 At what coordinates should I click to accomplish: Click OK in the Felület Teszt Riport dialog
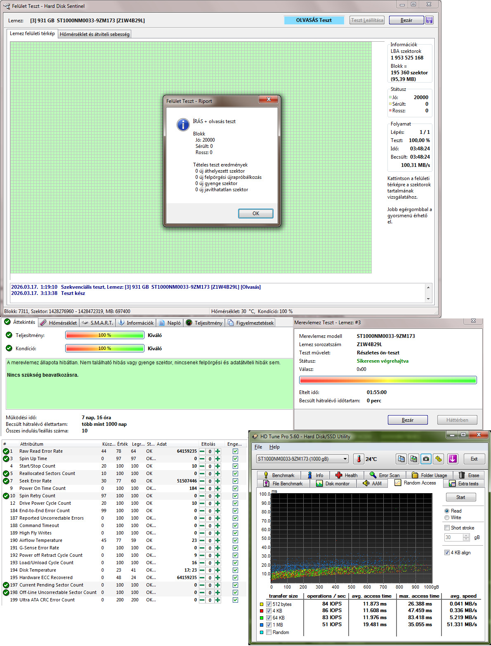click(256, 214)
